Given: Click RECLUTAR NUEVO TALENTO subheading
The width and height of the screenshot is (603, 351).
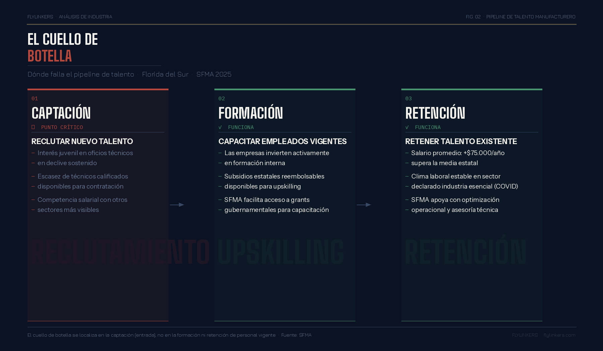Looking at the screenshot, I should coord(82,141).
